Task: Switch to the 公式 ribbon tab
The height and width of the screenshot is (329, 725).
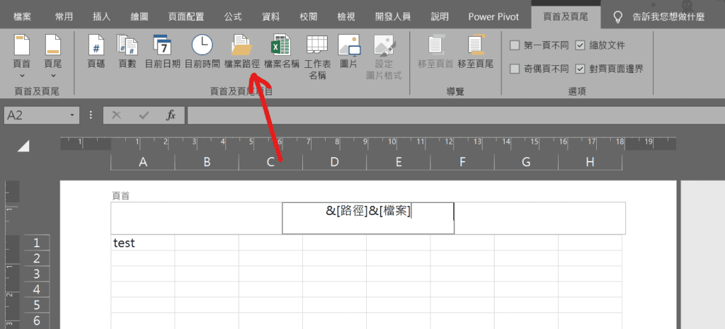Action: point(233,16)
